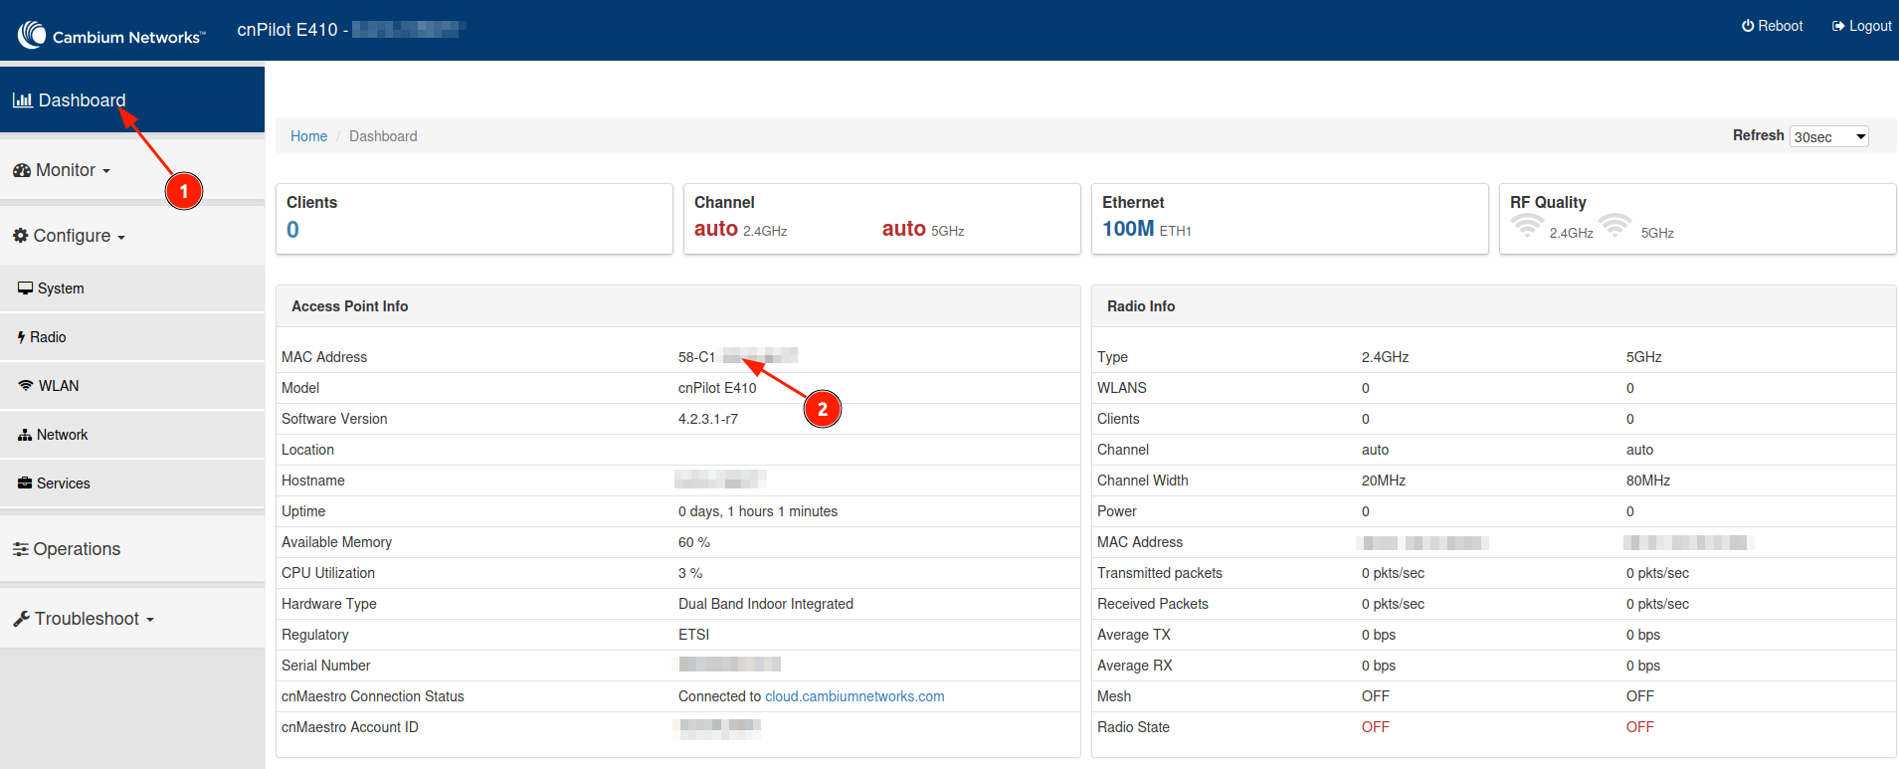The image size is (1899, 769).
Task: Open the Refresh interval dropdown
Action: point(1828,137)
